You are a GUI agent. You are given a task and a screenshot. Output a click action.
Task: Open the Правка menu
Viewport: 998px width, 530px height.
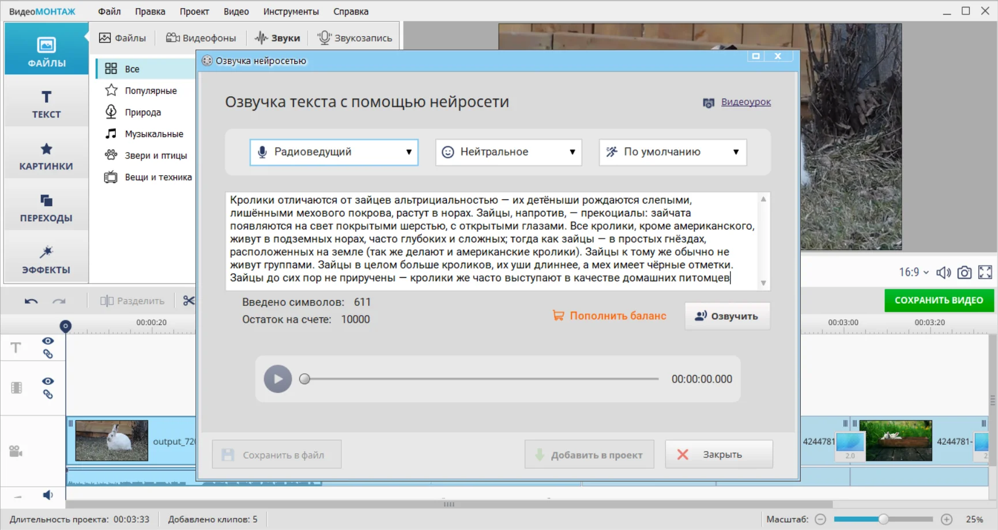(x=150, y=12)
